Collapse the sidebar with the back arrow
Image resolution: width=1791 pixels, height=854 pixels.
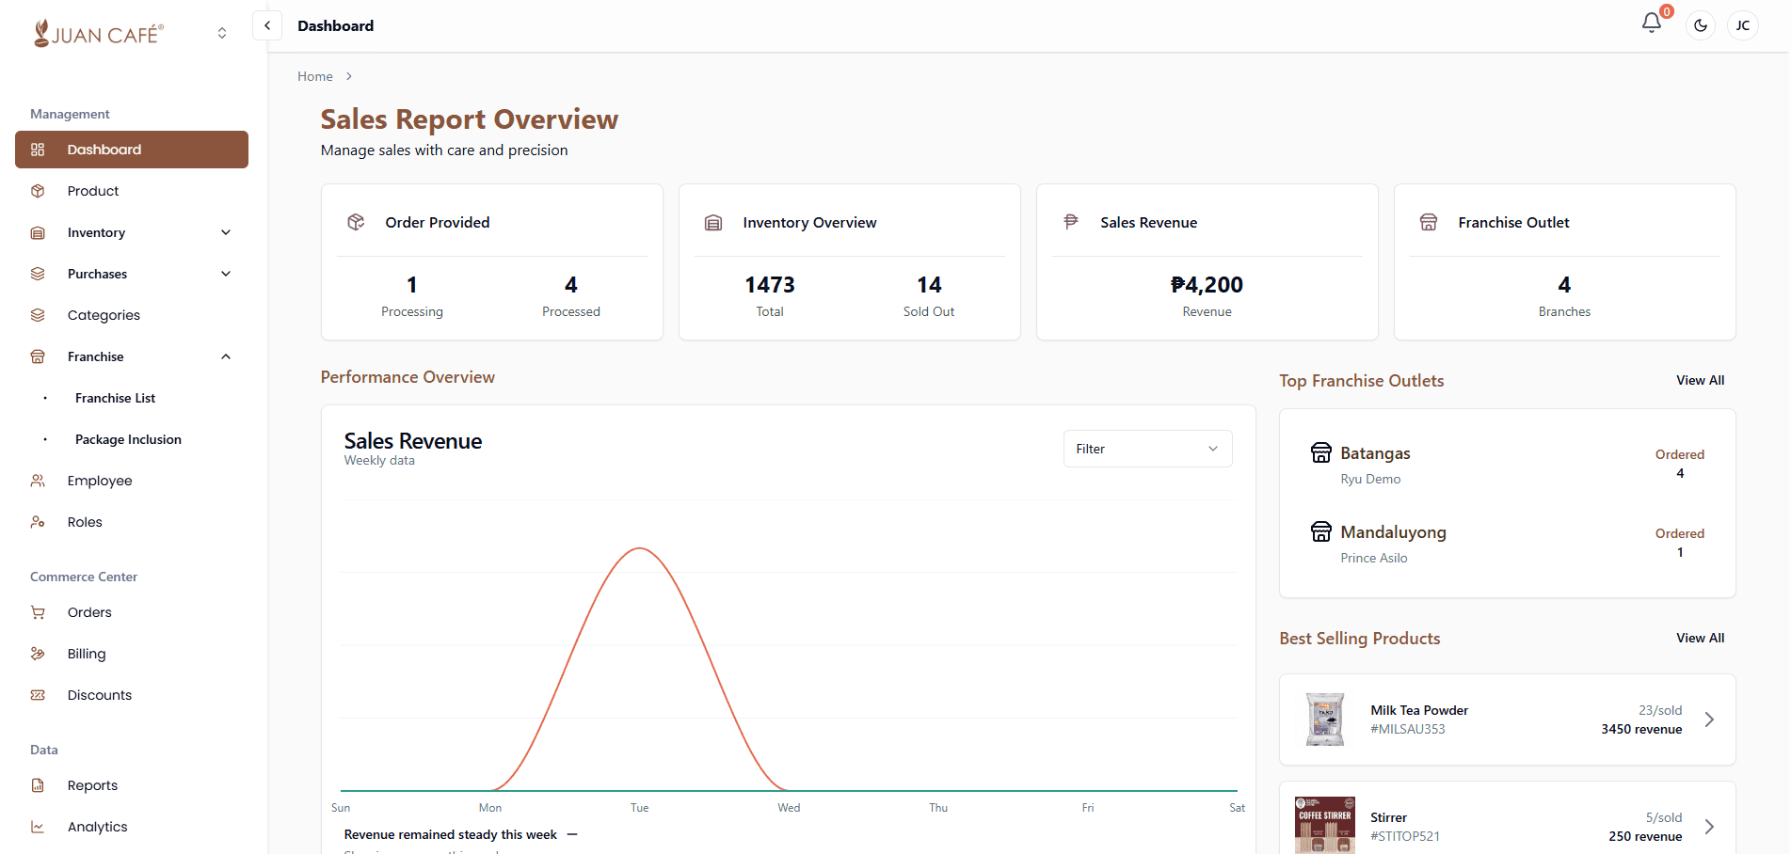tap(267, 25)
